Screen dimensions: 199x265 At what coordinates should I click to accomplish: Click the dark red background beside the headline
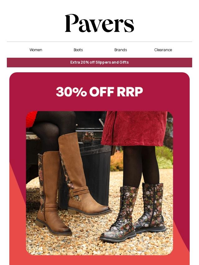34,92
